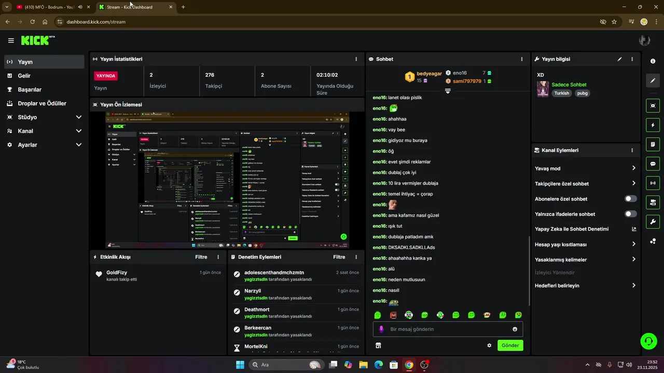Toggle Yalnızca ifadelerle sohbet switch

(x=630, y=213)
